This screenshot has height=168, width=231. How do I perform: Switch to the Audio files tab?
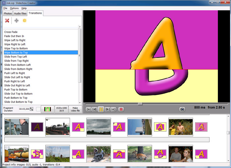pyautogui.click(x=20, y=13)
